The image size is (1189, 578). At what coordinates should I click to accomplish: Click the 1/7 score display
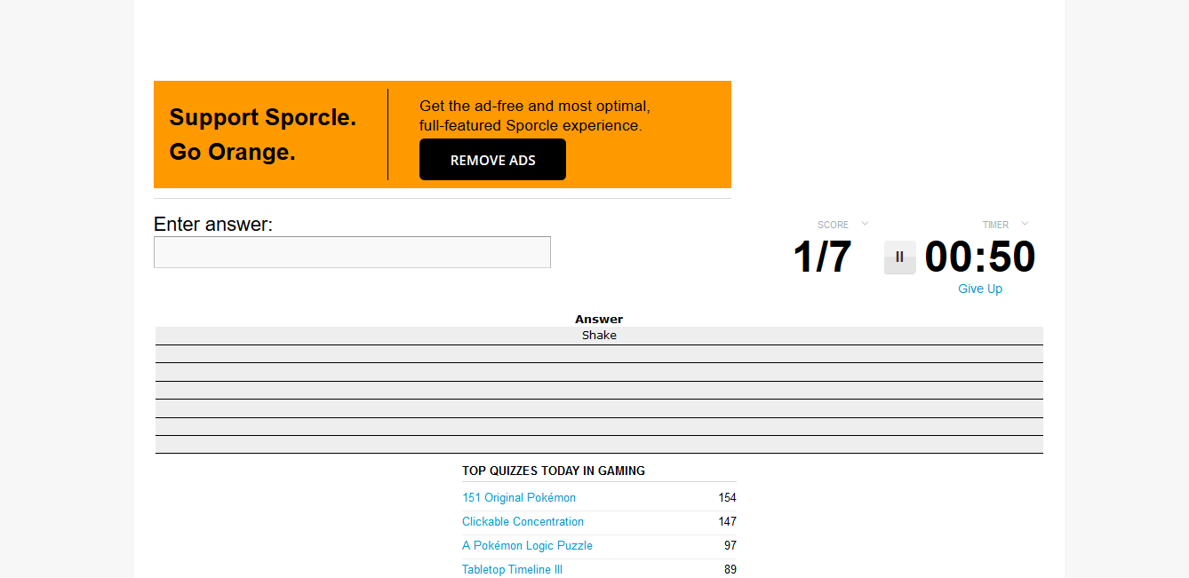click(822, 257)
